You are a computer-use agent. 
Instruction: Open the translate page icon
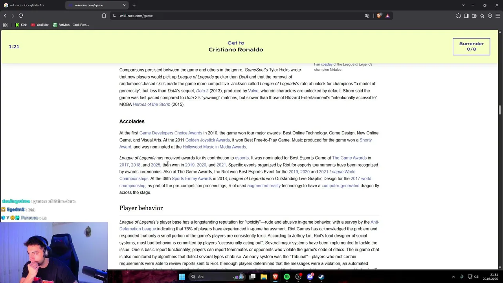pyautogui.click(x=367, y=16)
